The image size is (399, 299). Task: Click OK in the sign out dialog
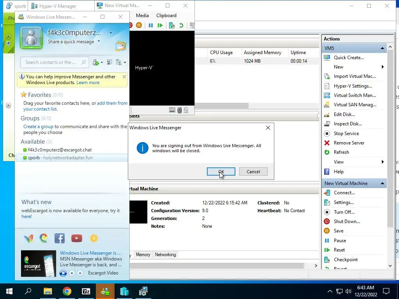point(221,172)
